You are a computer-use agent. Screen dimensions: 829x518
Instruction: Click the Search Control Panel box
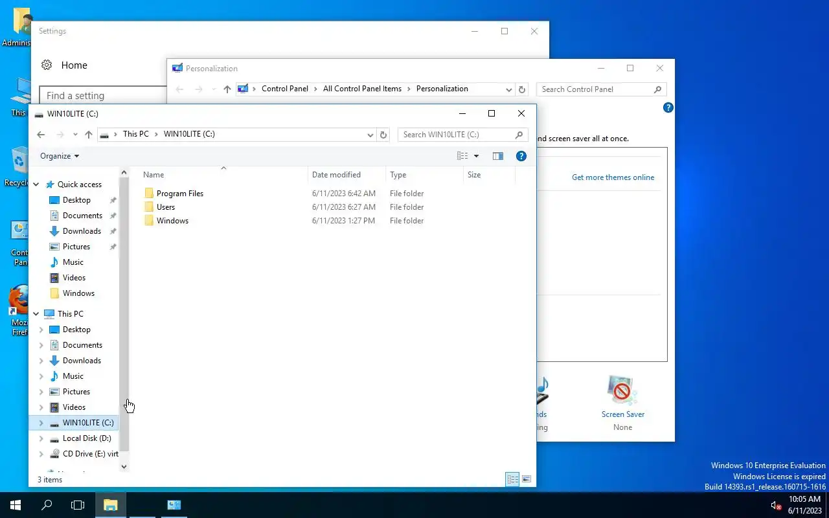601,89
